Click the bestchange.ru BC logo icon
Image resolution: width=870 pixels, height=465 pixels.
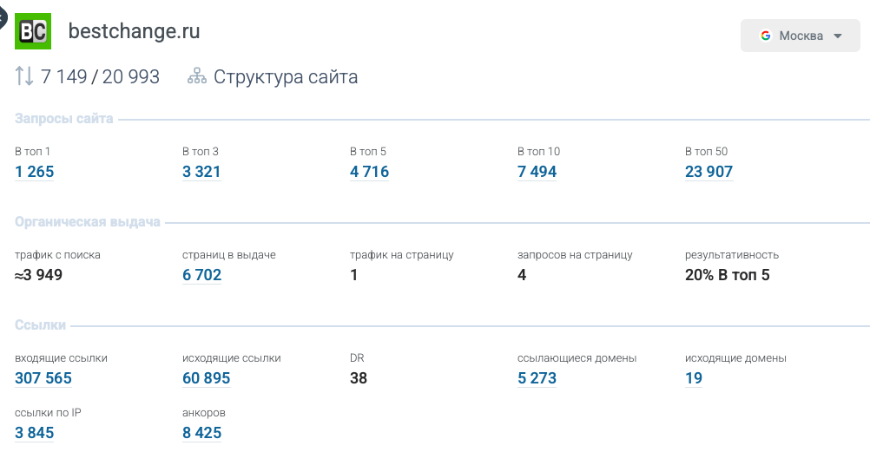[33, 32]
